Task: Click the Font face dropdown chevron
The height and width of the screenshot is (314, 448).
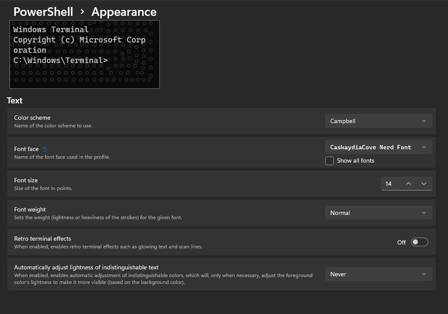Action: [x=424, y=147]
